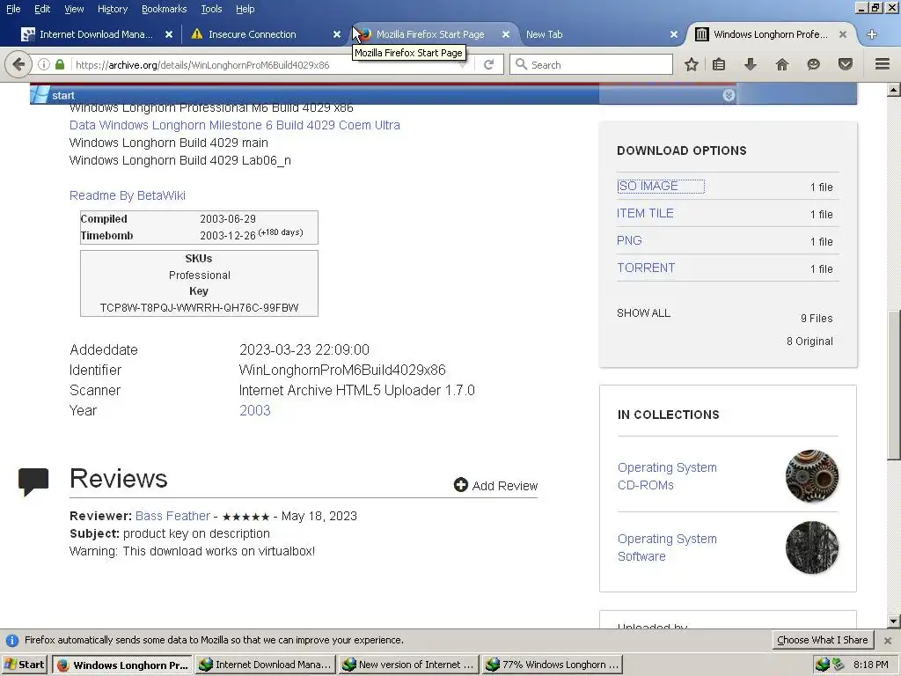Save page to Pocket icon
Viewport: 901px width, 676px height.
pyautogui.click(x=846, y=64)
